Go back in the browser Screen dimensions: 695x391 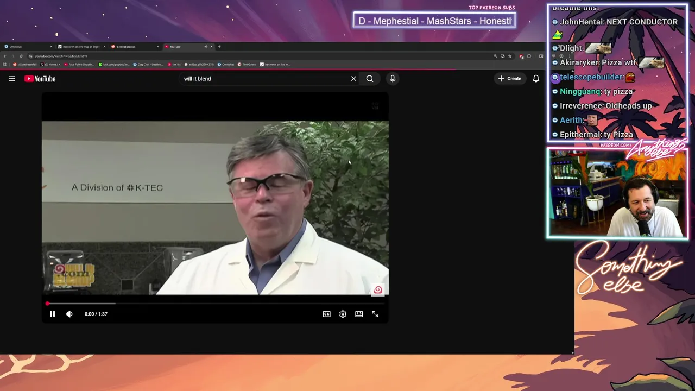coord(5,56)
